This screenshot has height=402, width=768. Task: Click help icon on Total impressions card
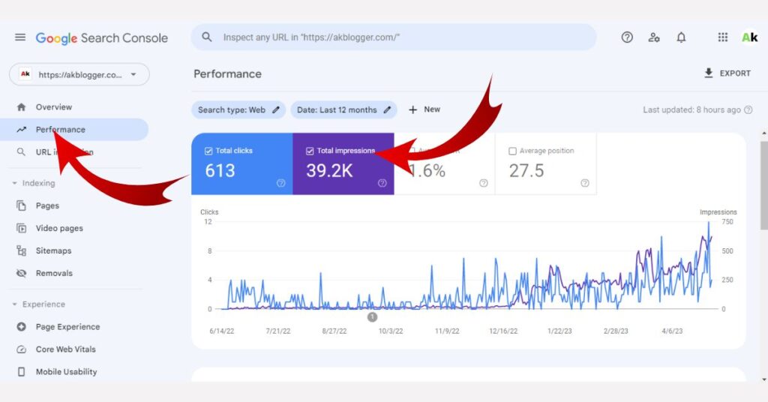click(382, 183)
